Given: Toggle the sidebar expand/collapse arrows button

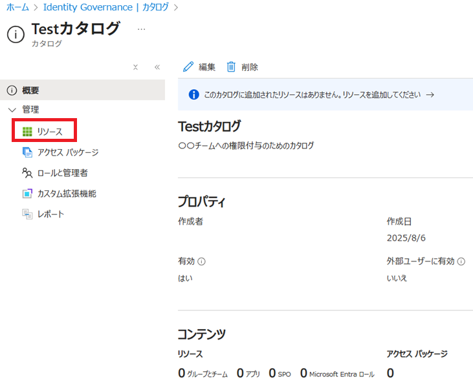Looking at the screenshot, I should tap(135, 67).
